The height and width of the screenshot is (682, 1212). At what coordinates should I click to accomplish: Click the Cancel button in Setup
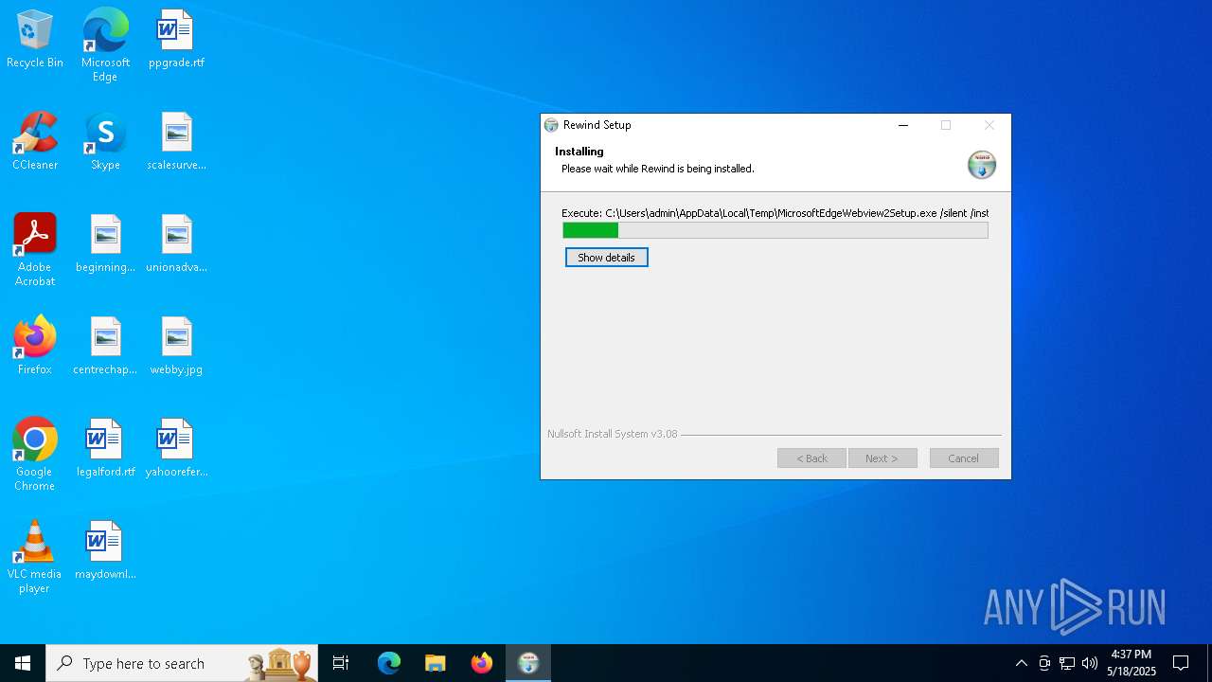pyautogui.click(x=964, y=458)
